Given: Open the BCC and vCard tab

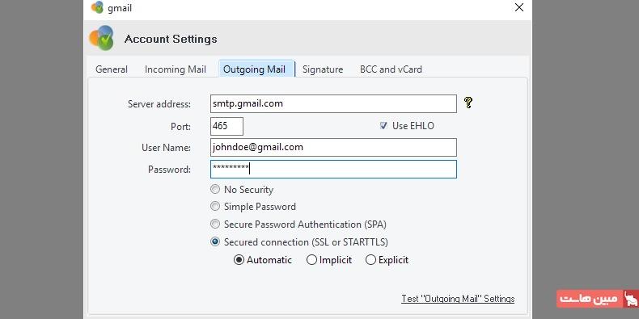Looking at the screenshot, I should tap(391, 69).
